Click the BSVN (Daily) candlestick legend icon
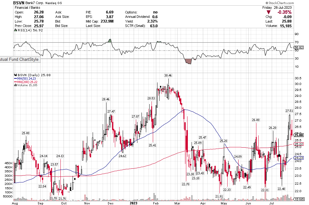This screenshot has height=205, width=309. pos(15,75)
